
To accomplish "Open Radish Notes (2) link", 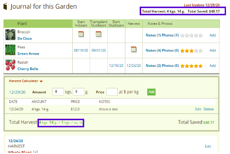I will [x=153, y=66].
